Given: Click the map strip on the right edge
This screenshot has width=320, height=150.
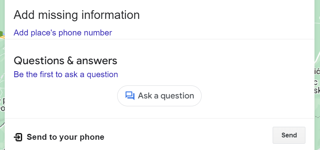Looking at the screenshot, I should [x=317, y=75].
